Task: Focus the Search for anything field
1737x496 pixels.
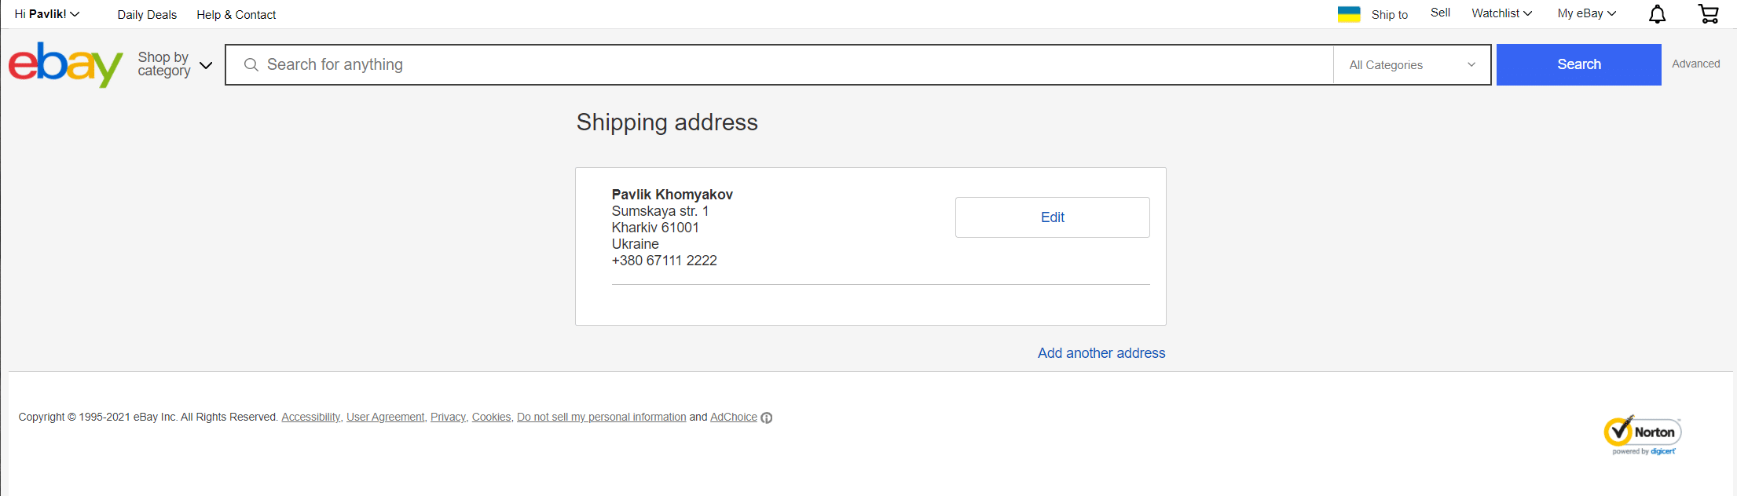Action: point(786,64)
